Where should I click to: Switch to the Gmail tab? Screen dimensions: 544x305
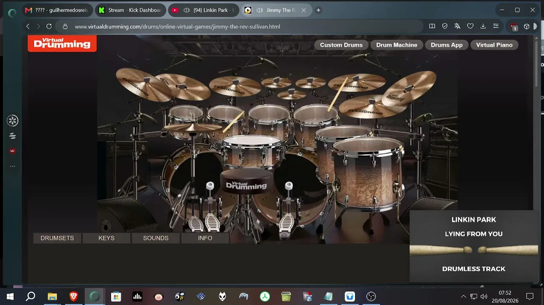(57, 10)
